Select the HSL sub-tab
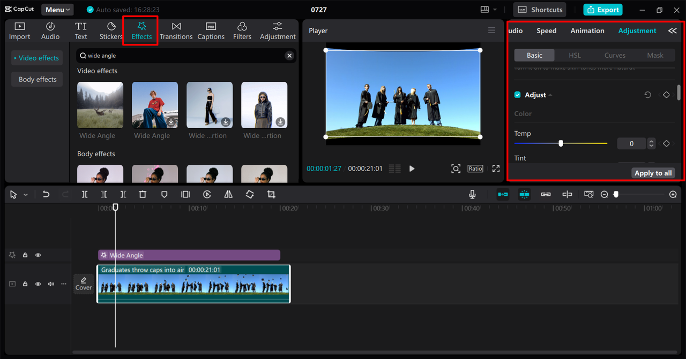Image resolution: width=686 pixels, height=359 pixels. pos(575,55)
